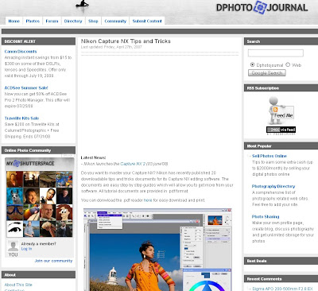Click the DISCOUNT ALERT header

[x=38, y=41]
